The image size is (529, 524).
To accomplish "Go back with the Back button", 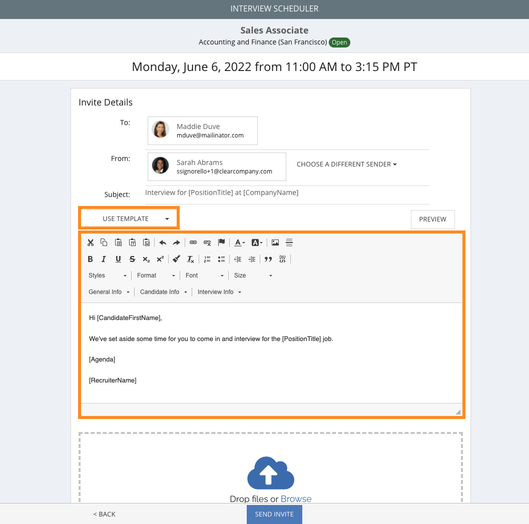I will [104, 514].
